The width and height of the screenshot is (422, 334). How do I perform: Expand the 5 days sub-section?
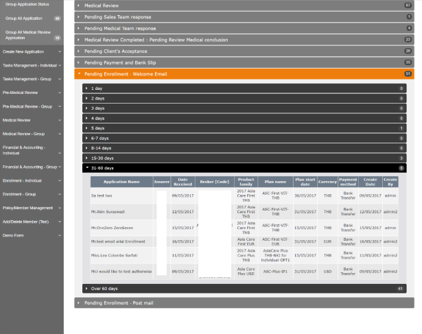coord(244,128)
